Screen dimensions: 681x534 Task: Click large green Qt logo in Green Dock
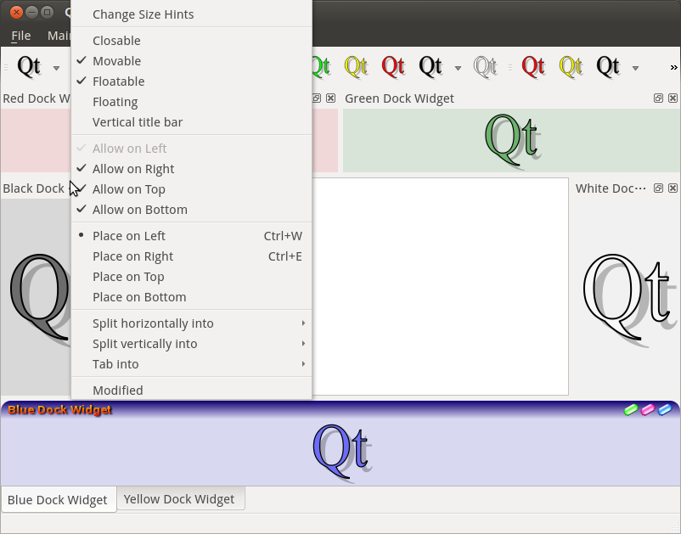pos(513,140)
